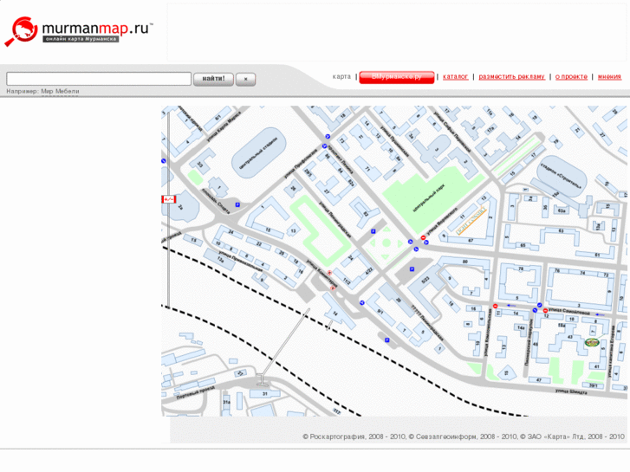Click the blue one-way arrow right of улица Самойловой

click(600, 314)
